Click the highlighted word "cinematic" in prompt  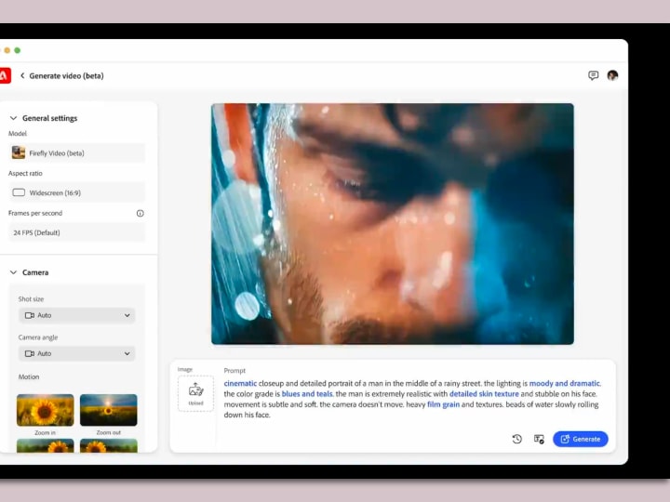click(x=240, y=383)
